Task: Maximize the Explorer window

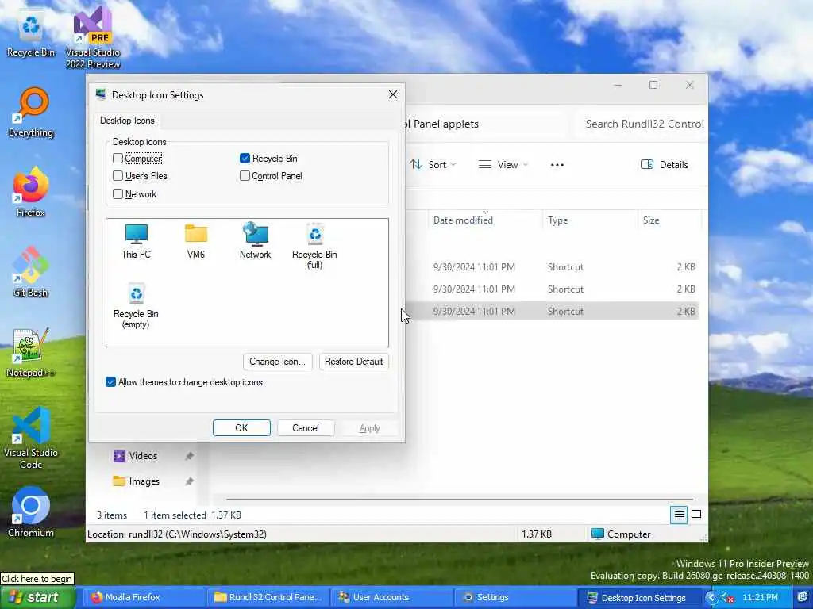Action: tap(653, 85)
